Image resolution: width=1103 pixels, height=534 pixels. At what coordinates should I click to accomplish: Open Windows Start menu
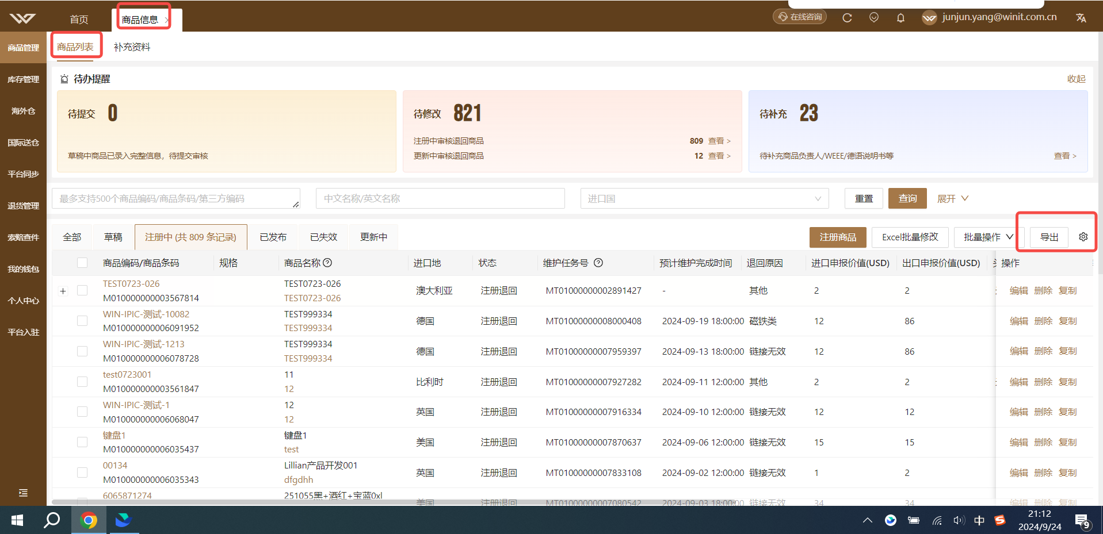(x=17, y=520)
